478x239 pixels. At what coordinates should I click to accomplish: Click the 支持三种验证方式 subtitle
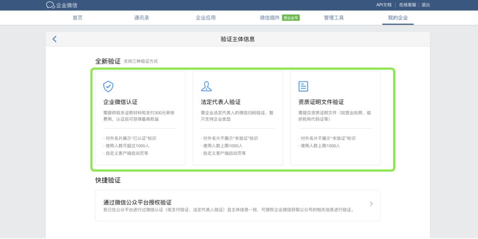[141, 61]
